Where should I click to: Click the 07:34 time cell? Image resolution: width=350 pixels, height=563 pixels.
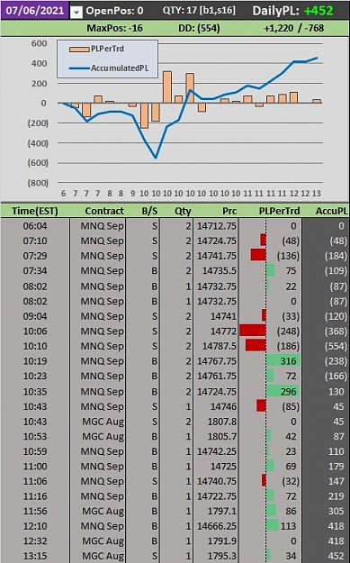click(x=35, y=271)
